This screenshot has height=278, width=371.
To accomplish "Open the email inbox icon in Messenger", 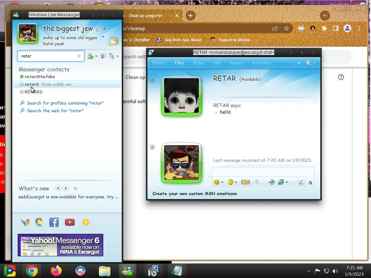I will click(113, 41).
